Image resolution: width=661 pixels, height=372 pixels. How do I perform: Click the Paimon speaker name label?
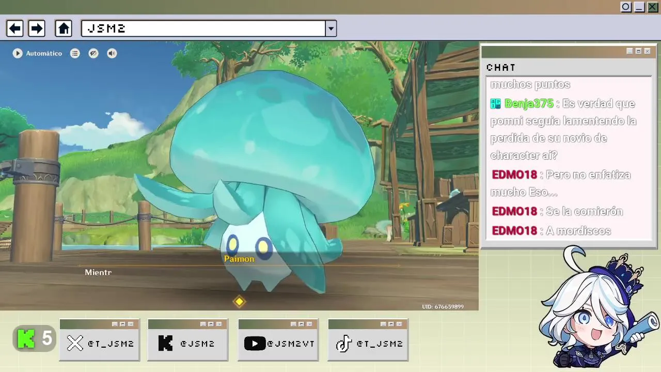[x=239, y=259]
